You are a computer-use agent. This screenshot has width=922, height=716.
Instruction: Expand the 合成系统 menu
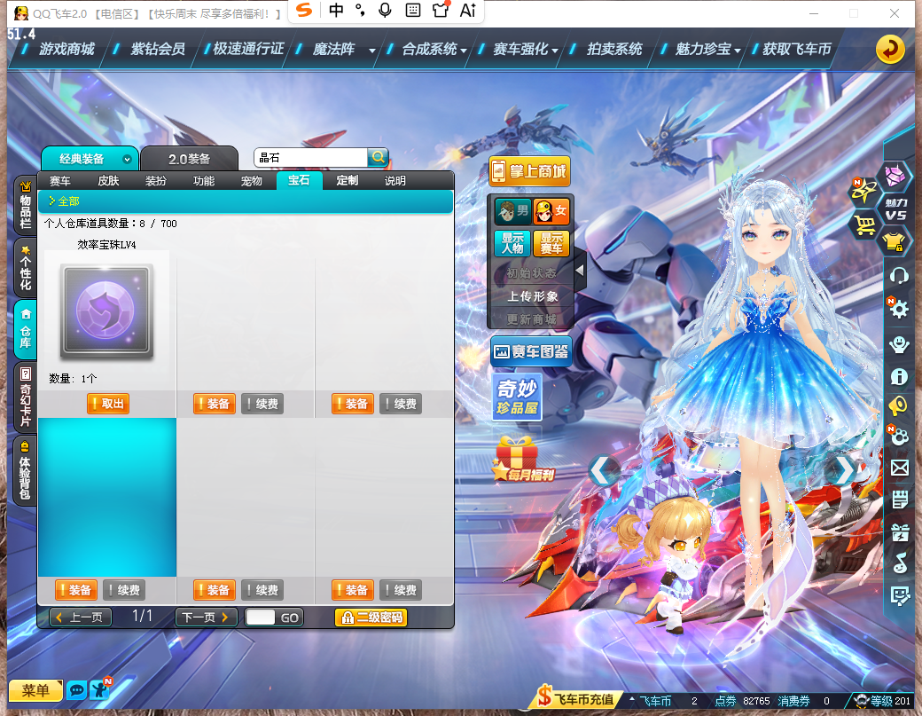click(x=464, y=51)
